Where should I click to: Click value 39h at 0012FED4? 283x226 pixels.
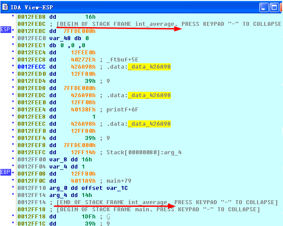pos(90,81)
